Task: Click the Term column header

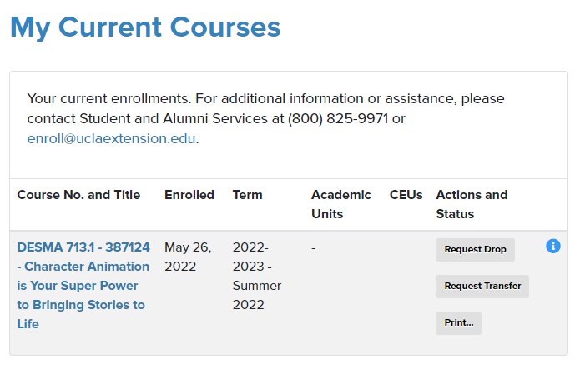Action: click(x=248, y=195)
